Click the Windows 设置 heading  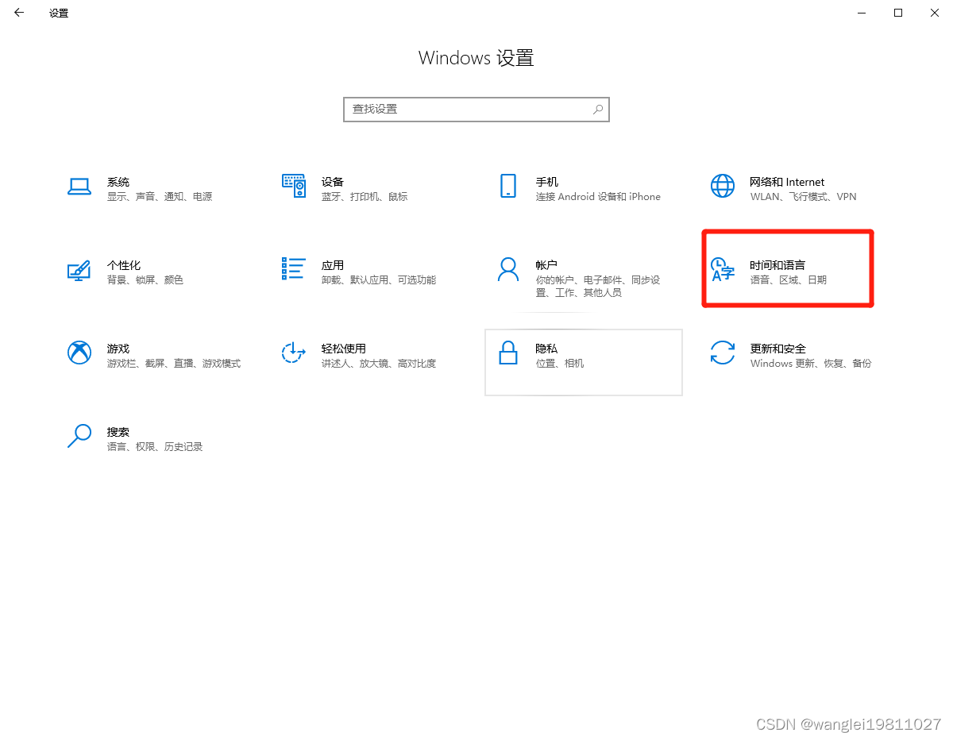pyautogui.click(x=476, y=58)
